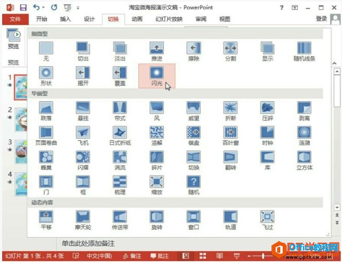Apply the 分割 split transition
This screenshot has height=262, width=342.
[x=231, y=51]
